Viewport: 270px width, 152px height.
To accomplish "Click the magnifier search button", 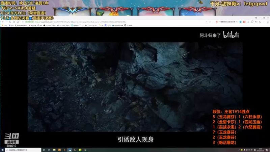I will pos(237,22).
